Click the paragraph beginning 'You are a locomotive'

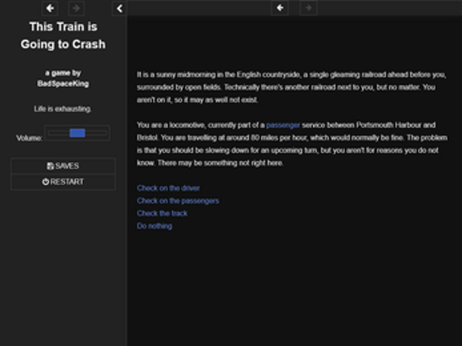coord(292,144)
